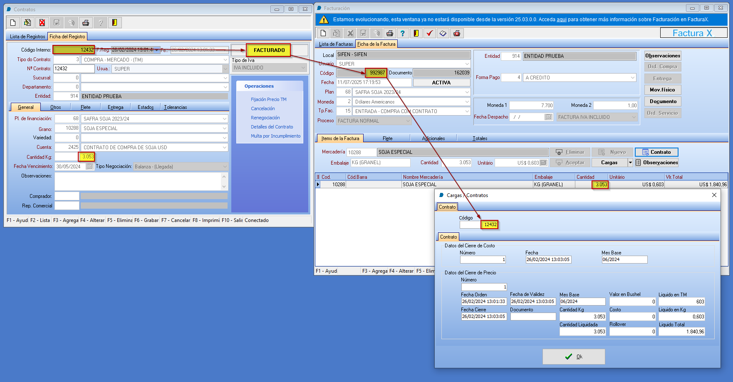This screenshot has width=733, height=382.
Task: Click Factura X banner button
Action: point(693,33)
